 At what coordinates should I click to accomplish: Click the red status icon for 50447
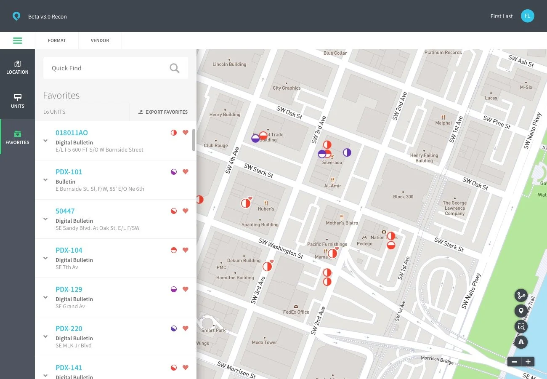pyautogui.click(x=174, y=211)
